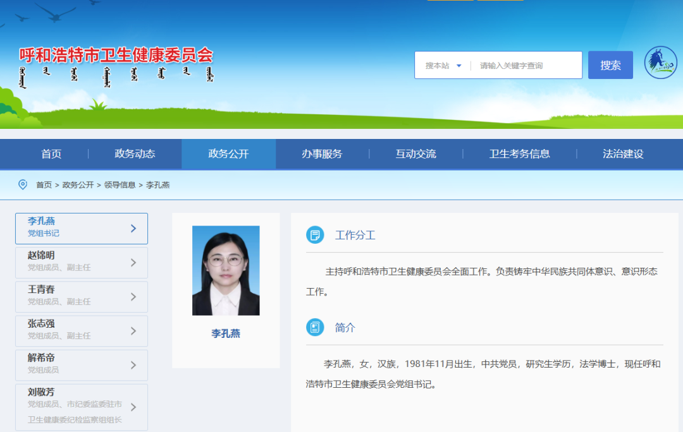Screen dimensions: 683x432
Task: Expand chevron on 王青春 row
Action: coord(133,297)
